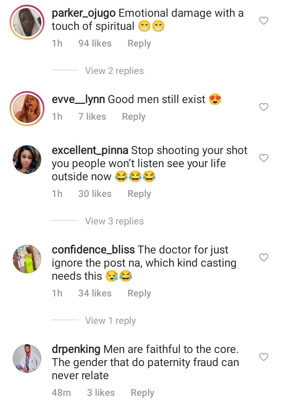Open evve__lynn's profile picture
The width and height of the screenshot is (286, 415).
(x=27, y=109)
